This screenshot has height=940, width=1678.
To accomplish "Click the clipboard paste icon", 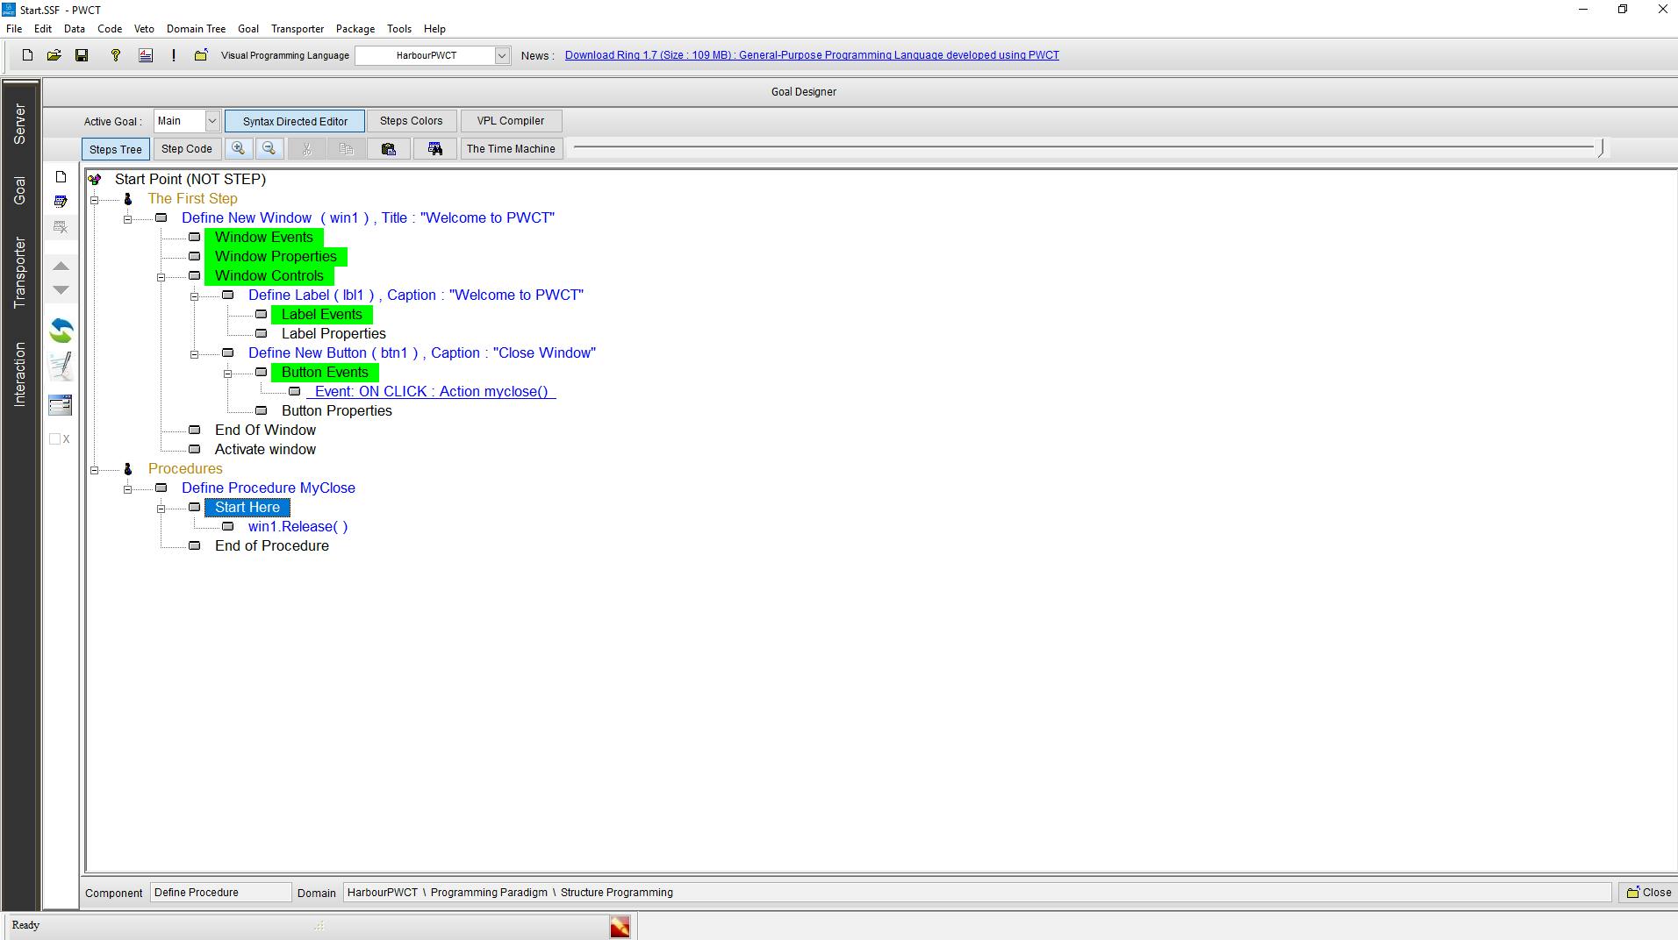I will tap(389, 149).
